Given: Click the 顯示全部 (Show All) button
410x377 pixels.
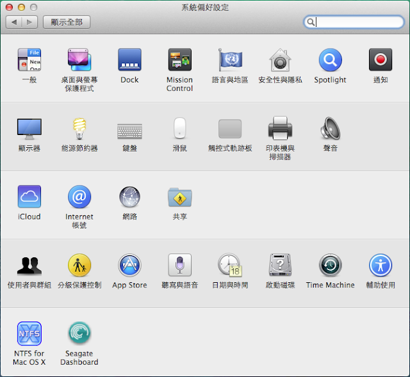Looking at the screenshot, I should coord(67,22).
